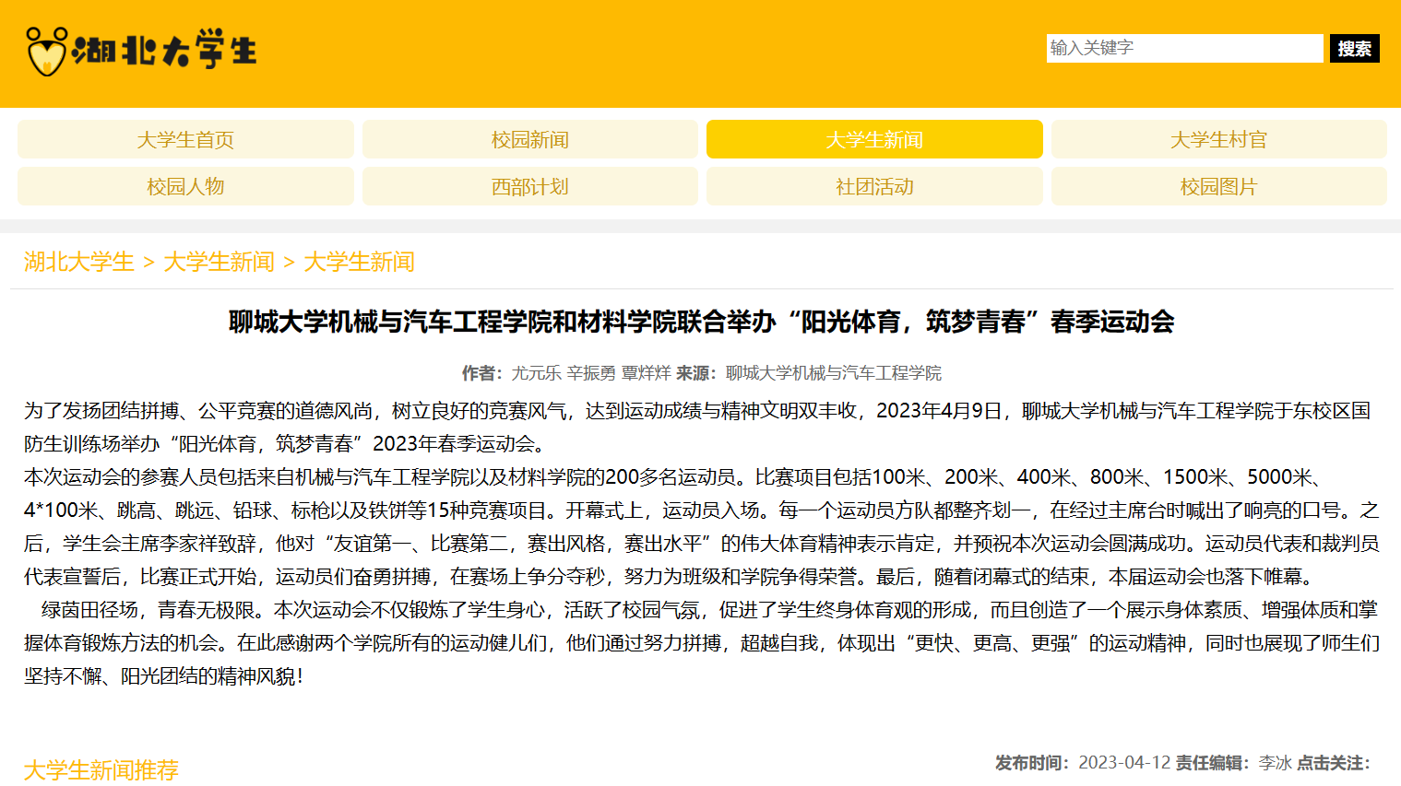Focus the 输入关键字 search field
Viewport: 1401px width, 786px height.
click(x=1184, y=48)
